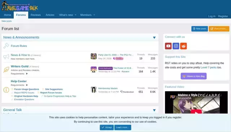The image size is (231, 132).
Task: Click Learn more about cookies
Action: click(x=123, y=127)
